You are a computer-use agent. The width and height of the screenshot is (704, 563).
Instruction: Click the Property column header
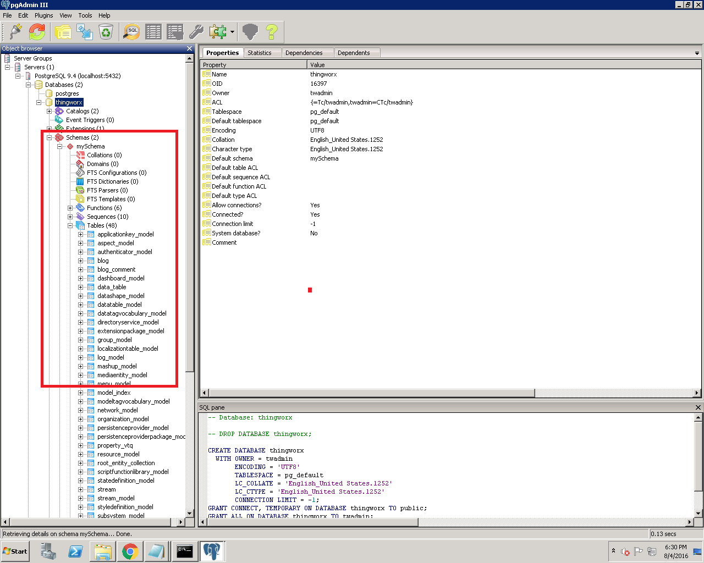[x=254, y=65]
